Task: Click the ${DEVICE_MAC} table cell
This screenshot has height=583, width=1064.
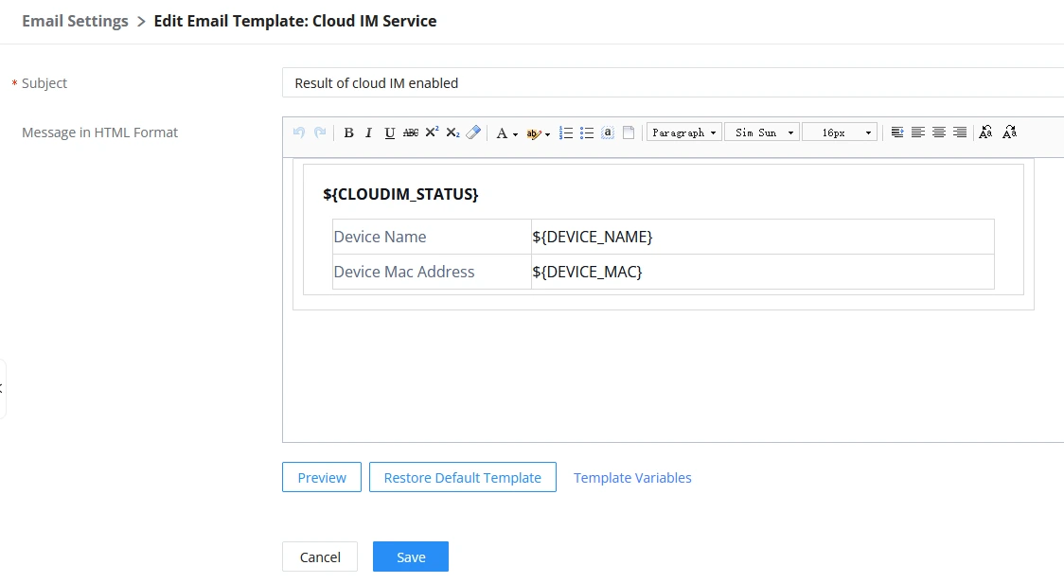Action: pos(763,272)
